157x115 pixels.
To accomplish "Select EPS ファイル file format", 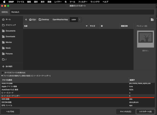I will 78,105.
